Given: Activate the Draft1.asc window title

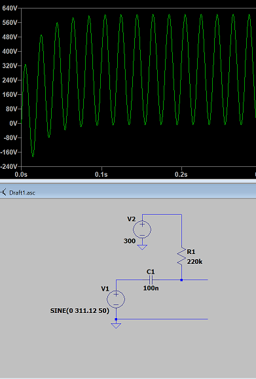Looking at the screenshot, I should pos(22,192).
